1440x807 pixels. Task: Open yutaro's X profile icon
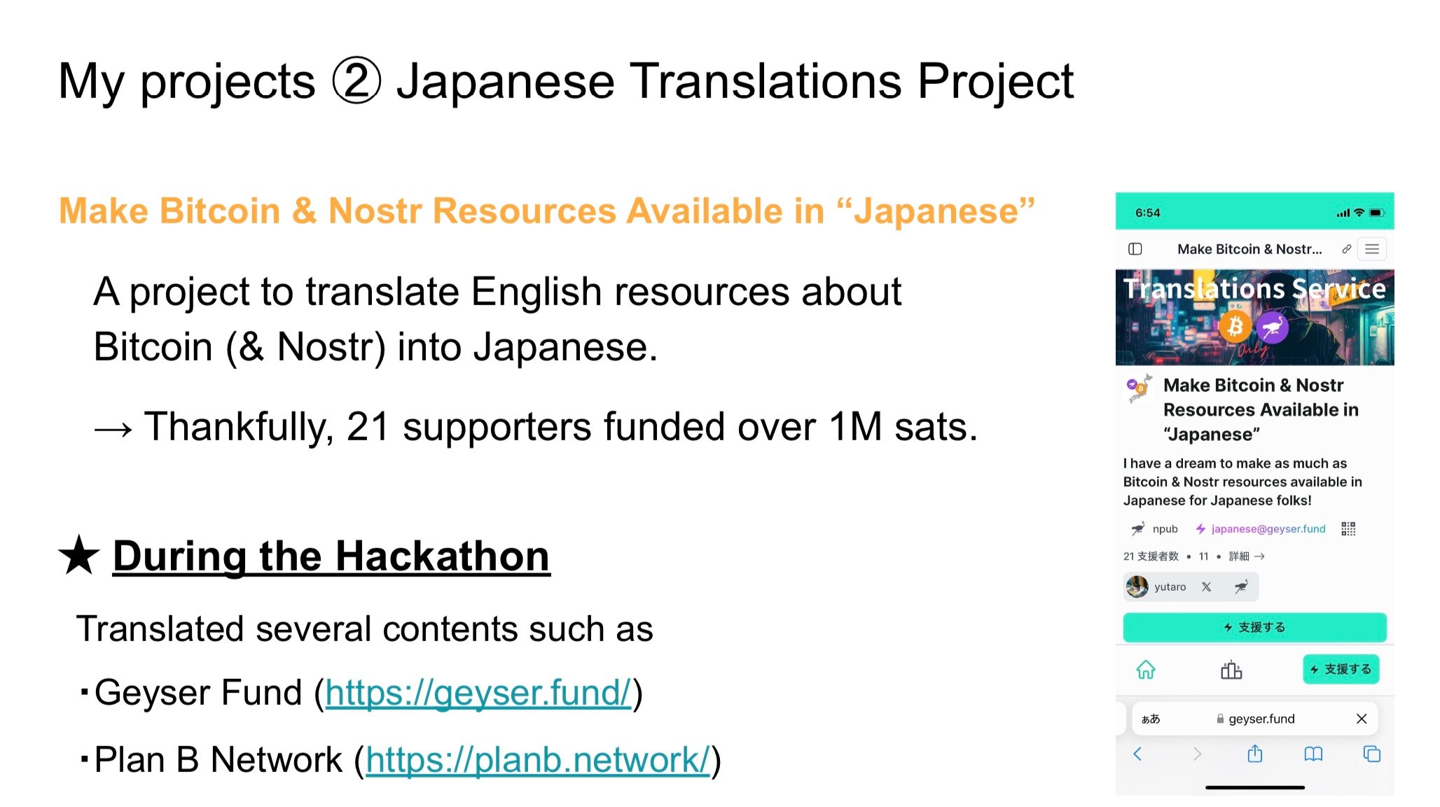click(1206, 587)
